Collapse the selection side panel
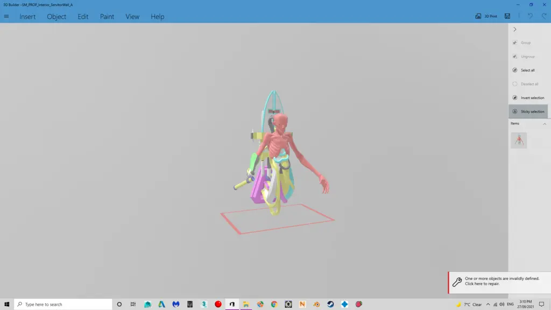The image size is (551, 310). (515, 29)
